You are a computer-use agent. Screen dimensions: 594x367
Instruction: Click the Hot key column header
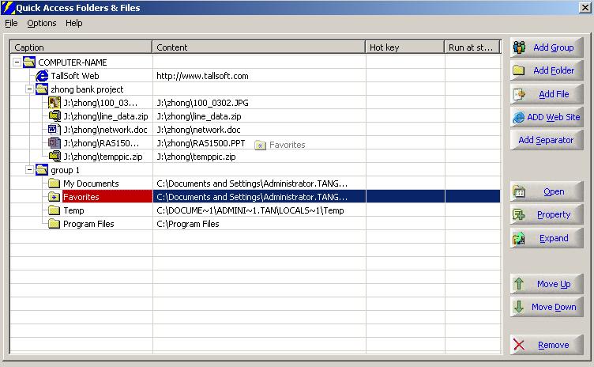click(x=404, y=47)
